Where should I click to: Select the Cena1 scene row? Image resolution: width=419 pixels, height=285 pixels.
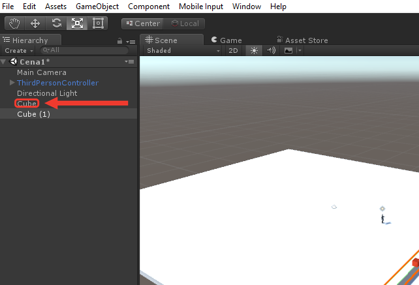[x=69, y=62]
